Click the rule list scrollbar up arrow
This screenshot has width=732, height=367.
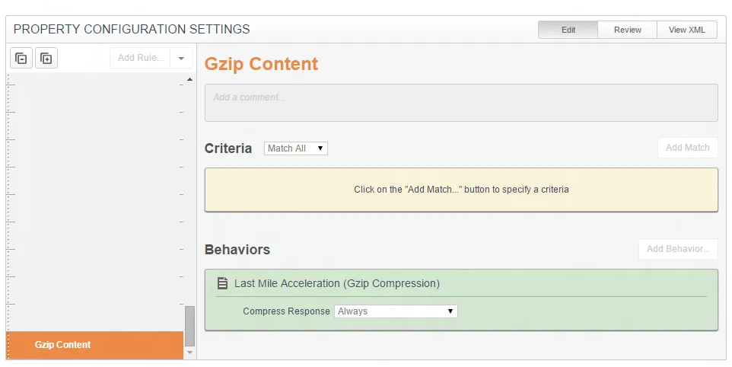(x=189, y=80)
